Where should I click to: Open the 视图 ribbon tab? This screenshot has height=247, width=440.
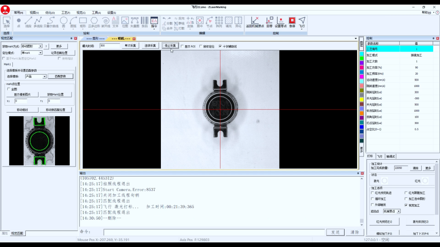[x=34, y=13]
